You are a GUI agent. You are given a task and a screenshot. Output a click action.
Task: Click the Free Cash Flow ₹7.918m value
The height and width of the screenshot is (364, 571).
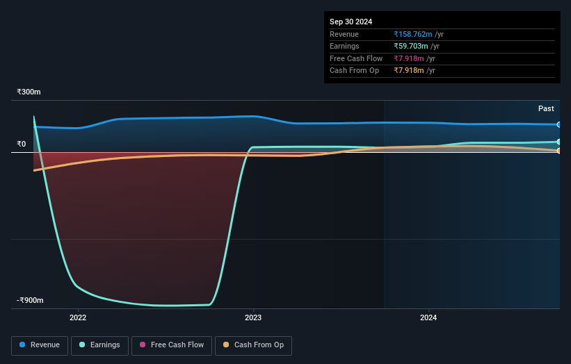tap(408, 58)
